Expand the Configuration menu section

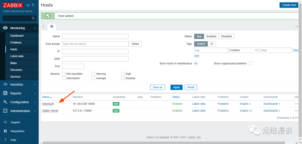(x=35, y=102)
